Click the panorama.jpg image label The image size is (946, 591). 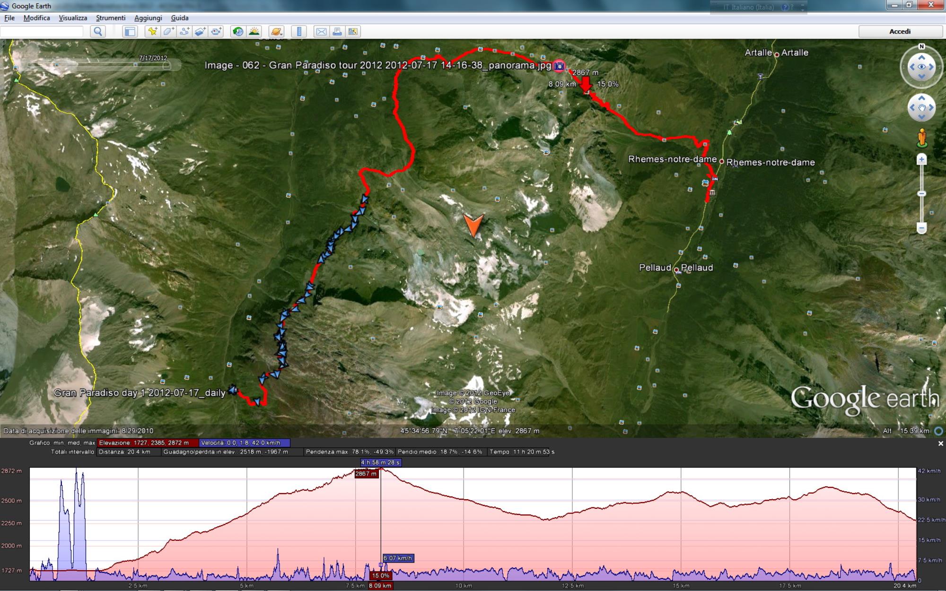tap(378, 65)
